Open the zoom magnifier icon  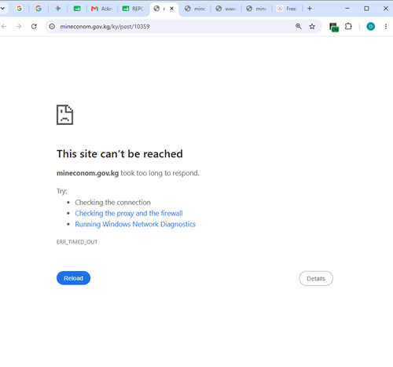(299, 26)
